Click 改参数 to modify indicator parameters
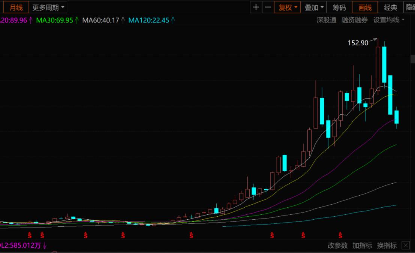This screenshot has width=415, height=253. (338, 246)
